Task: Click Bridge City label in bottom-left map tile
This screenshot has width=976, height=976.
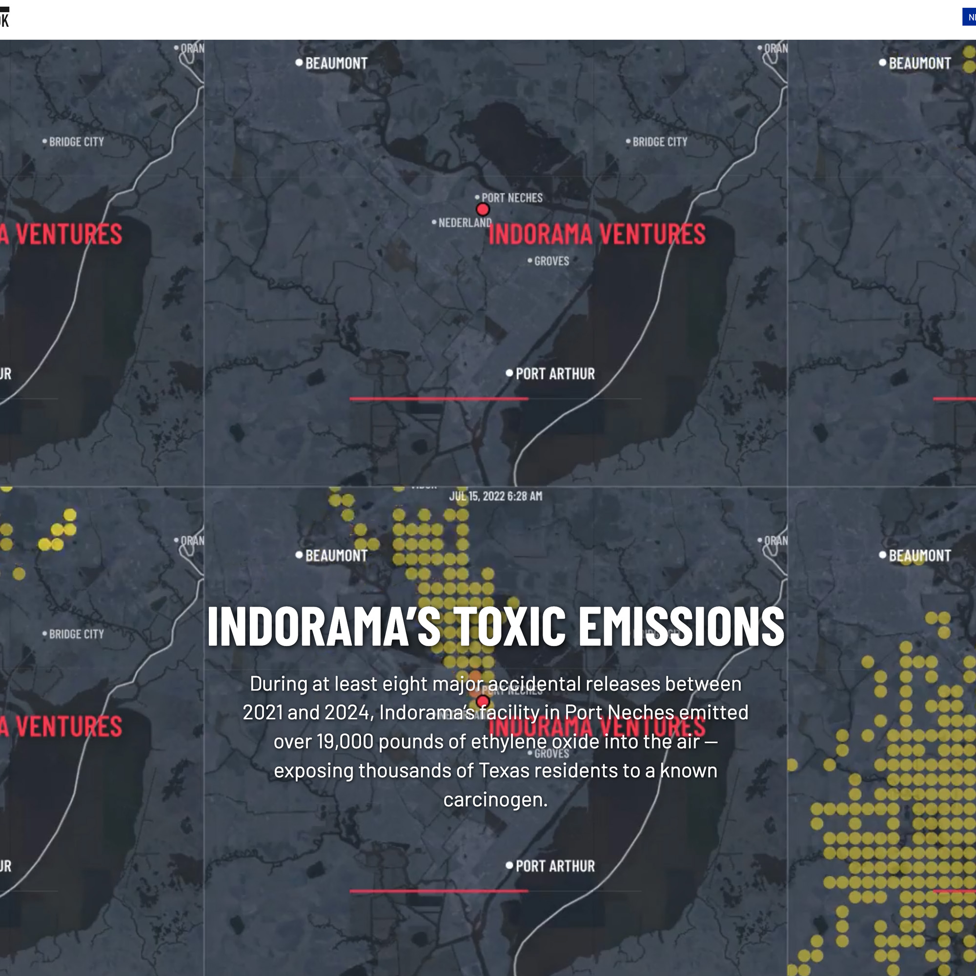Action: (76, 634)
